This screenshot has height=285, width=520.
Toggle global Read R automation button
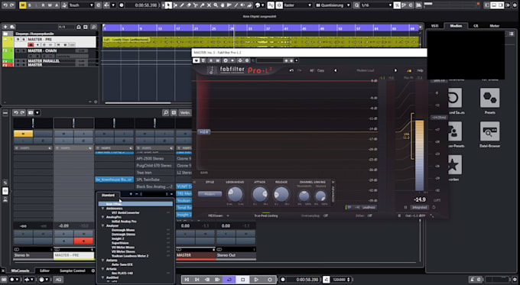point(43,5)
